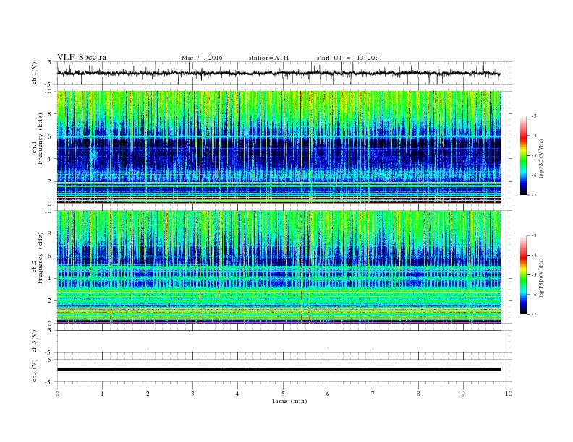Click tick label "5" on the Time axis

coord(283,394)
